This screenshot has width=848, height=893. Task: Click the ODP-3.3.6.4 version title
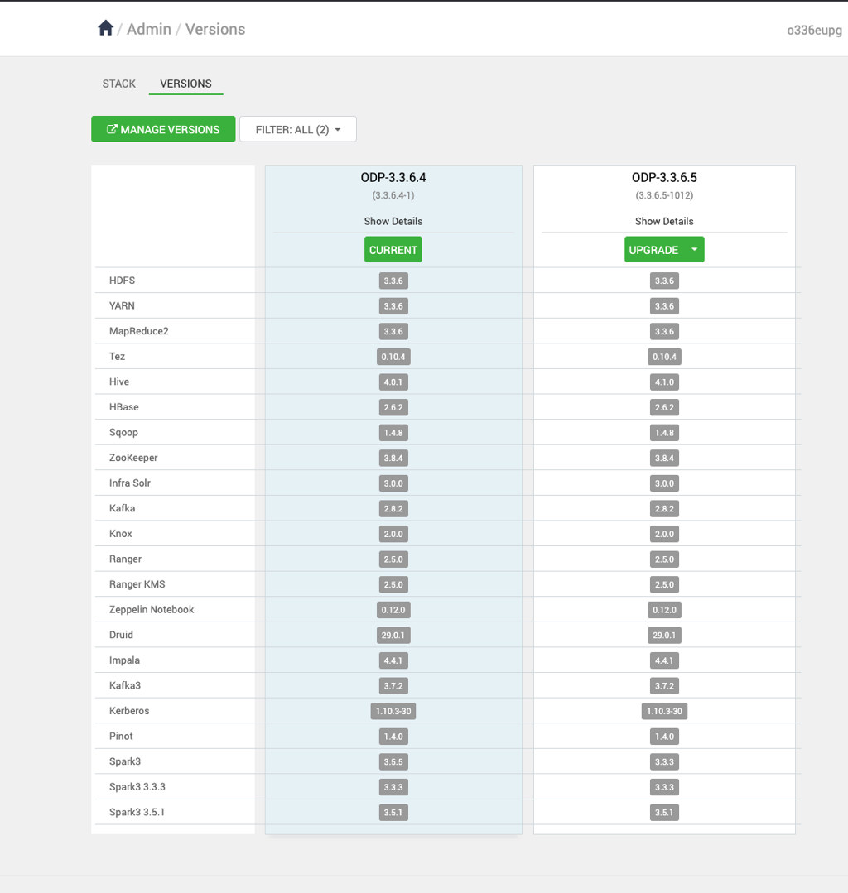pyautogui.click(x=393, y=178)
